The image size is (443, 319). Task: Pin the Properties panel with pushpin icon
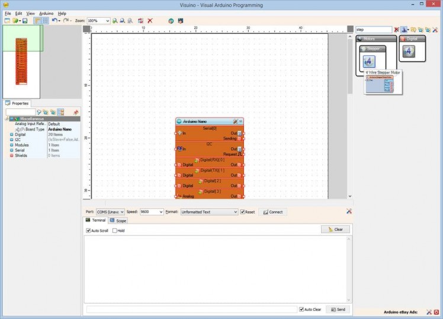pos(75,112)
